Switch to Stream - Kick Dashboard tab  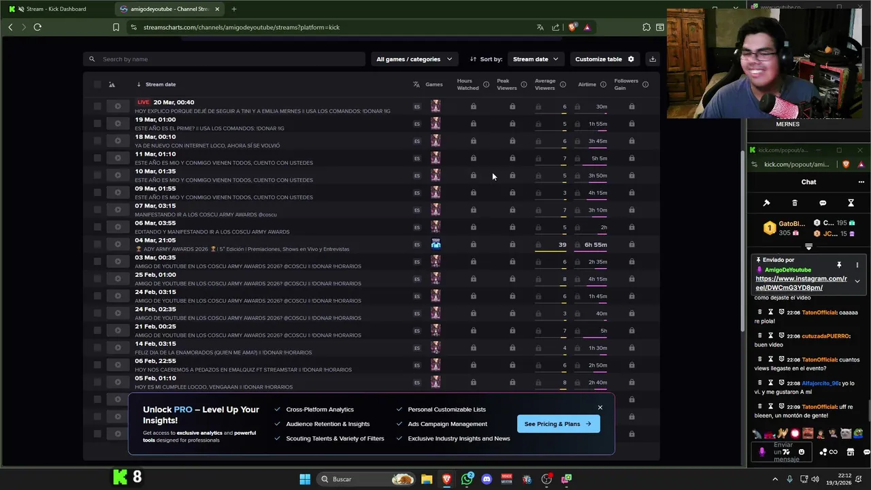click(56, 9)
